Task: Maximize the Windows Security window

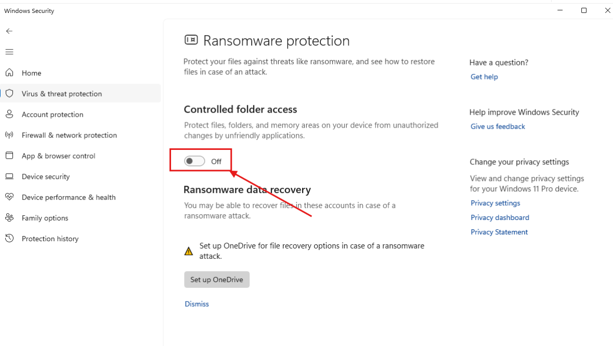Action: pos(584,10)
